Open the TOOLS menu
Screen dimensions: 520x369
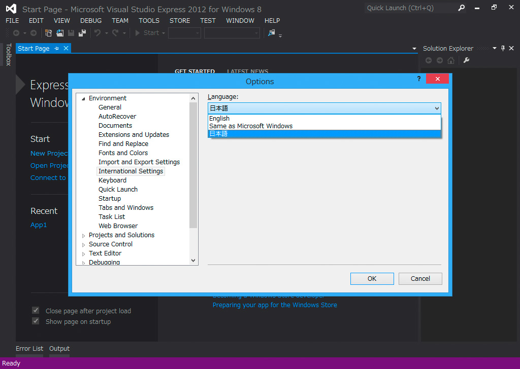coord(149,20)
